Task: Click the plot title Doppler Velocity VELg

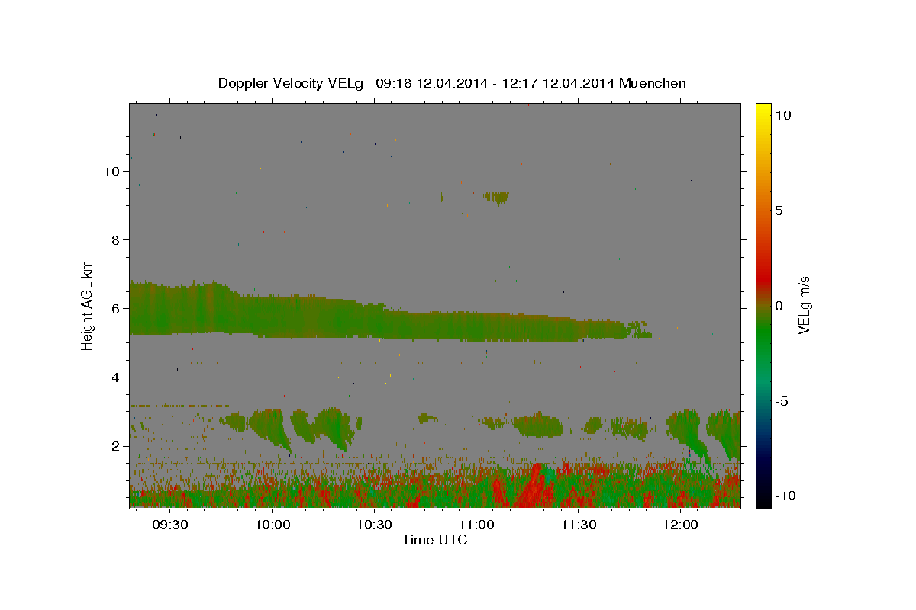Action: [291, 83]
